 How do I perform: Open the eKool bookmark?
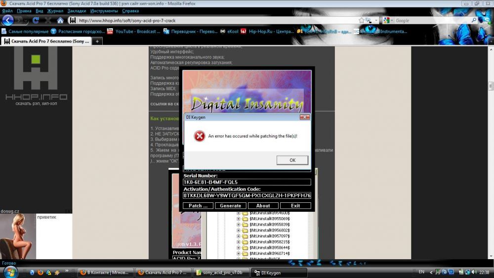229,31
